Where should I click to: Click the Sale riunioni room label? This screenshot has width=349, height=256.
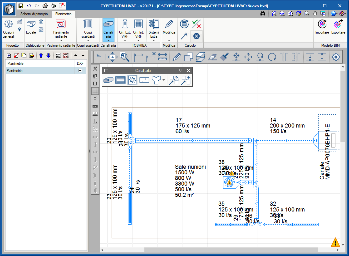(x=190, y=167)
